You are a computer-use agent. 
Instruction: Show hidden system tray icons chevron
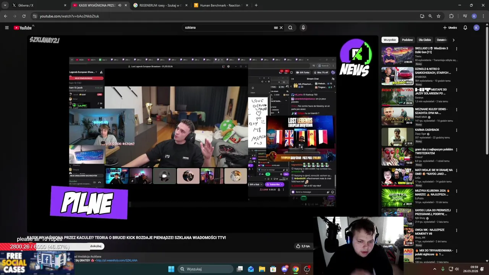(434, 269)
